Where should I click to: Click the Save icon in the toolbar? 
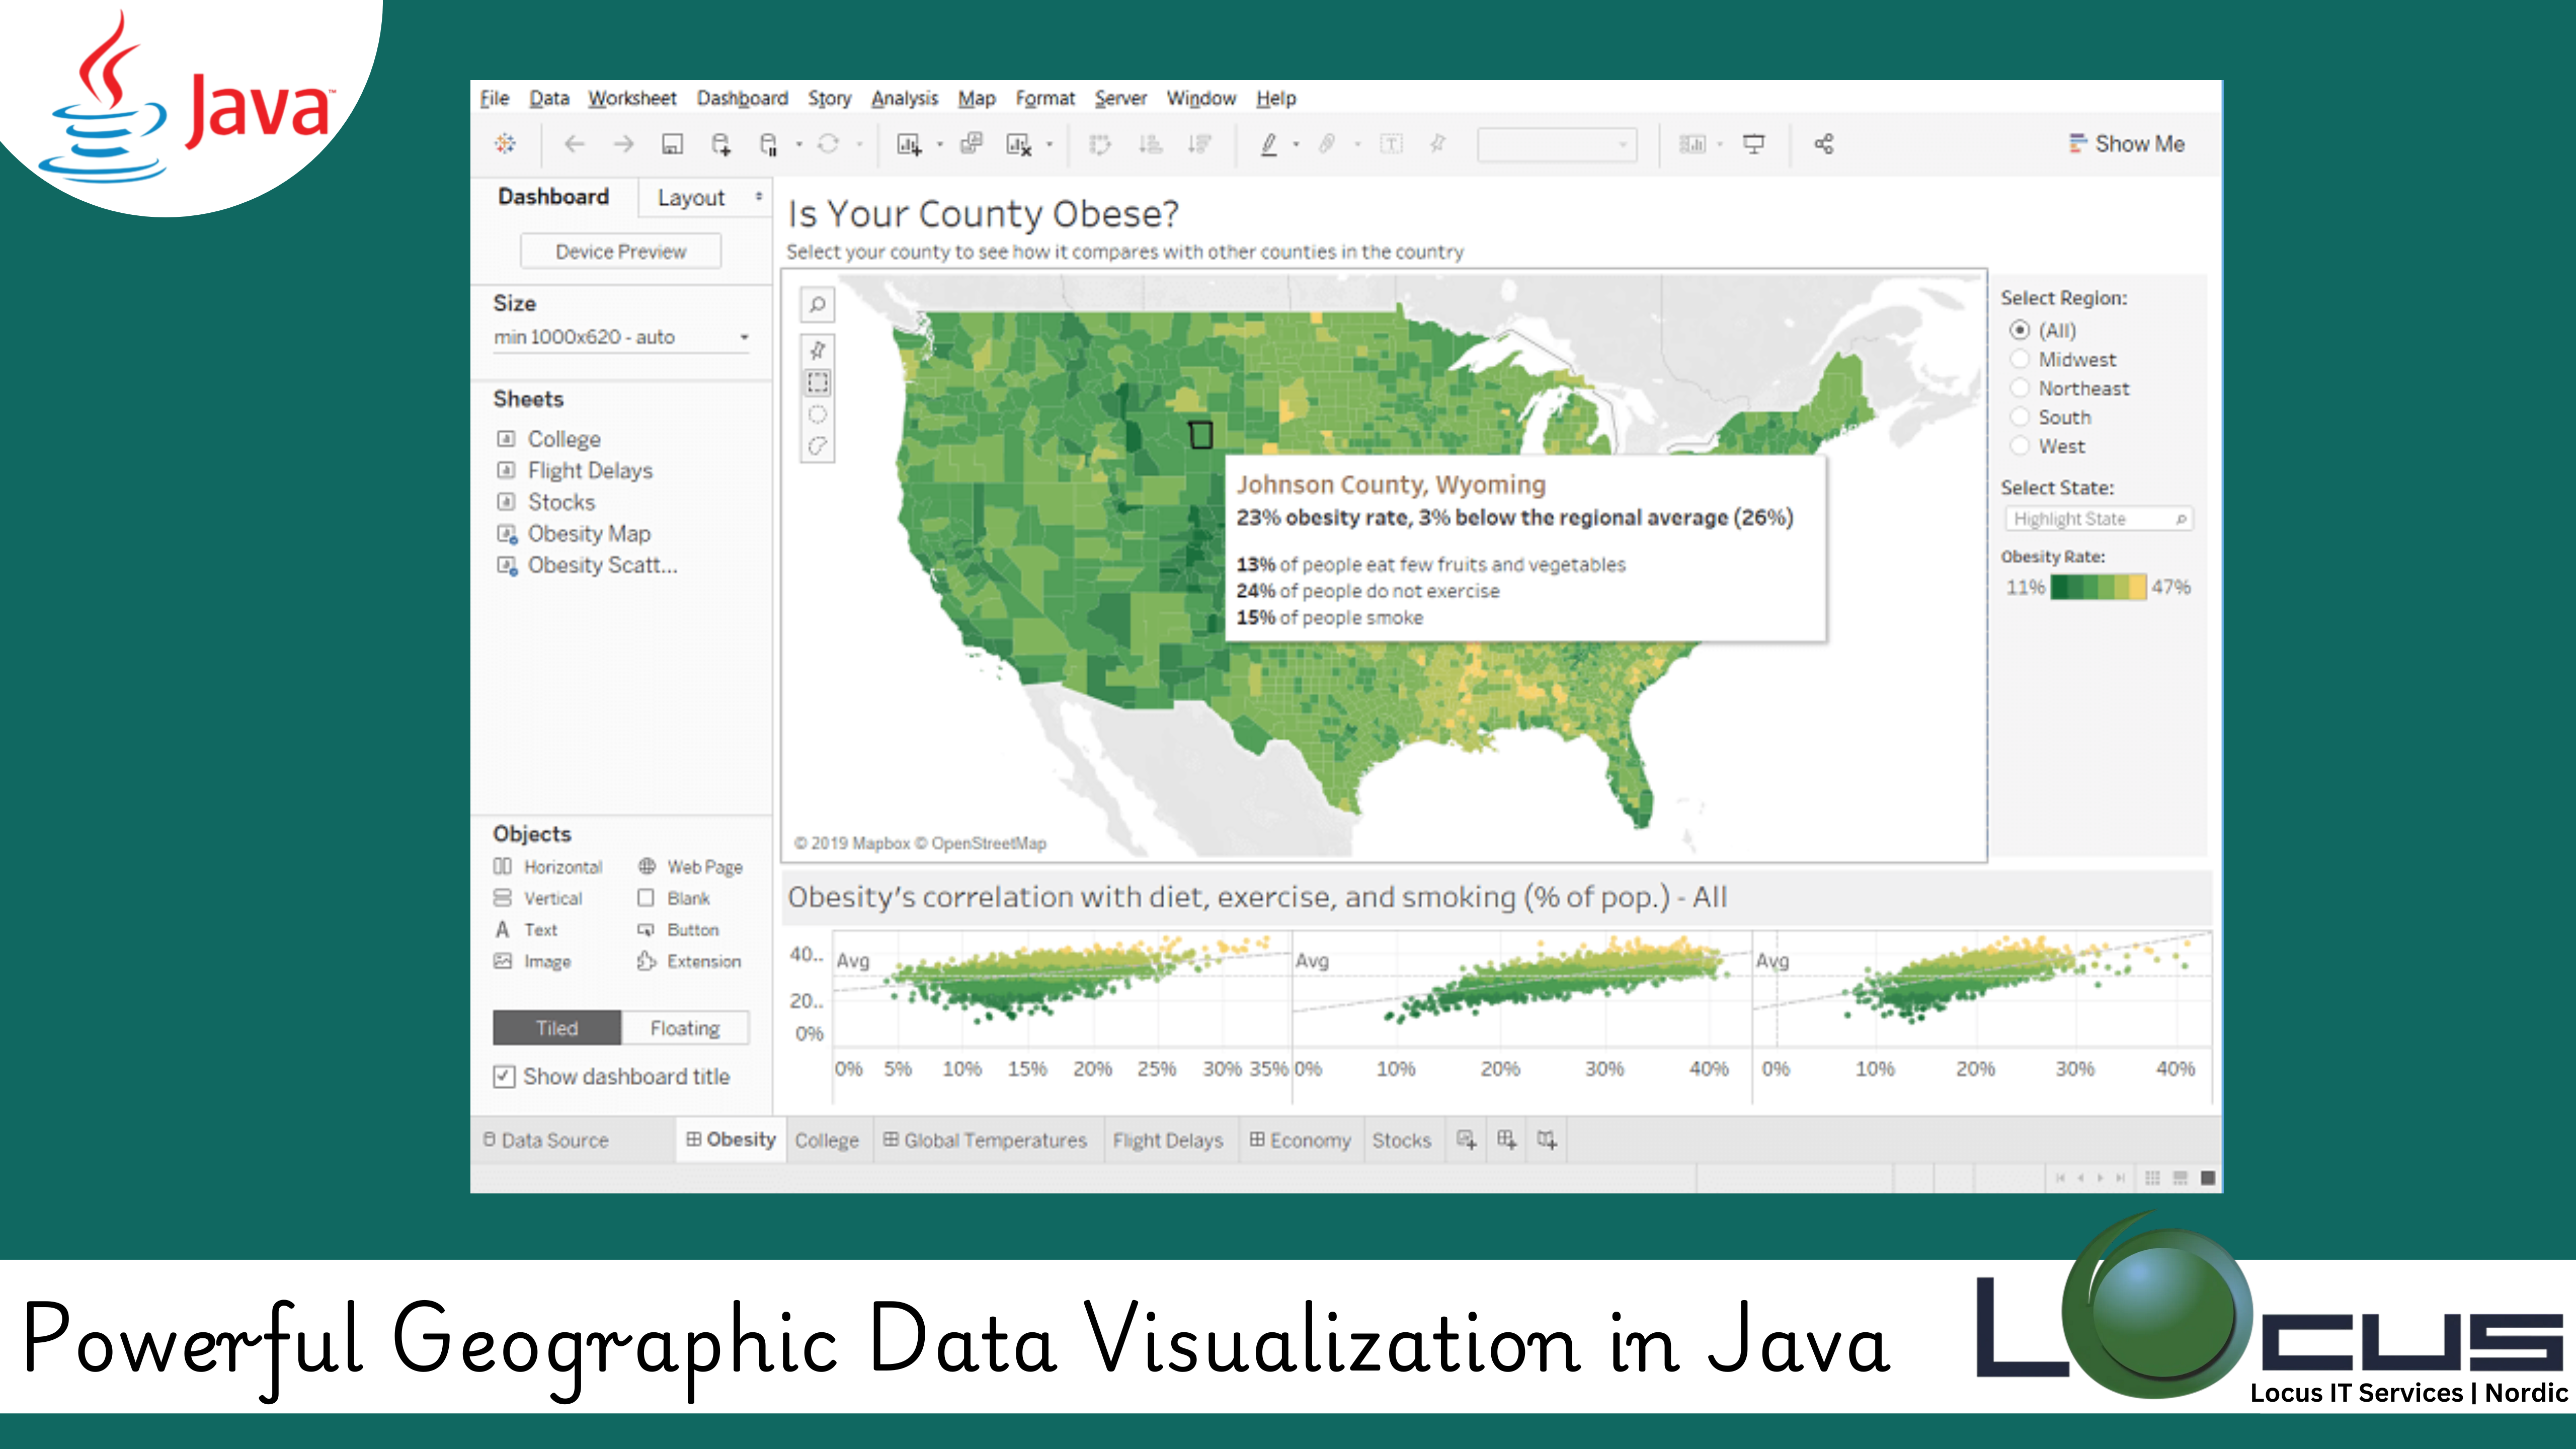tap(672, 144)
